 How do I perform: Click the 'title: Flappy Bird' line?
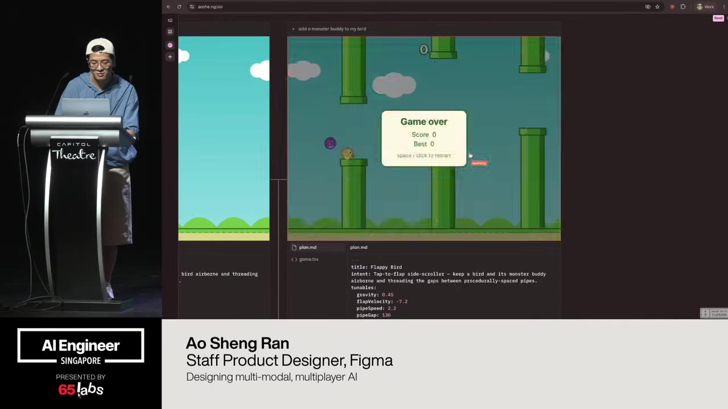point(377,267)
